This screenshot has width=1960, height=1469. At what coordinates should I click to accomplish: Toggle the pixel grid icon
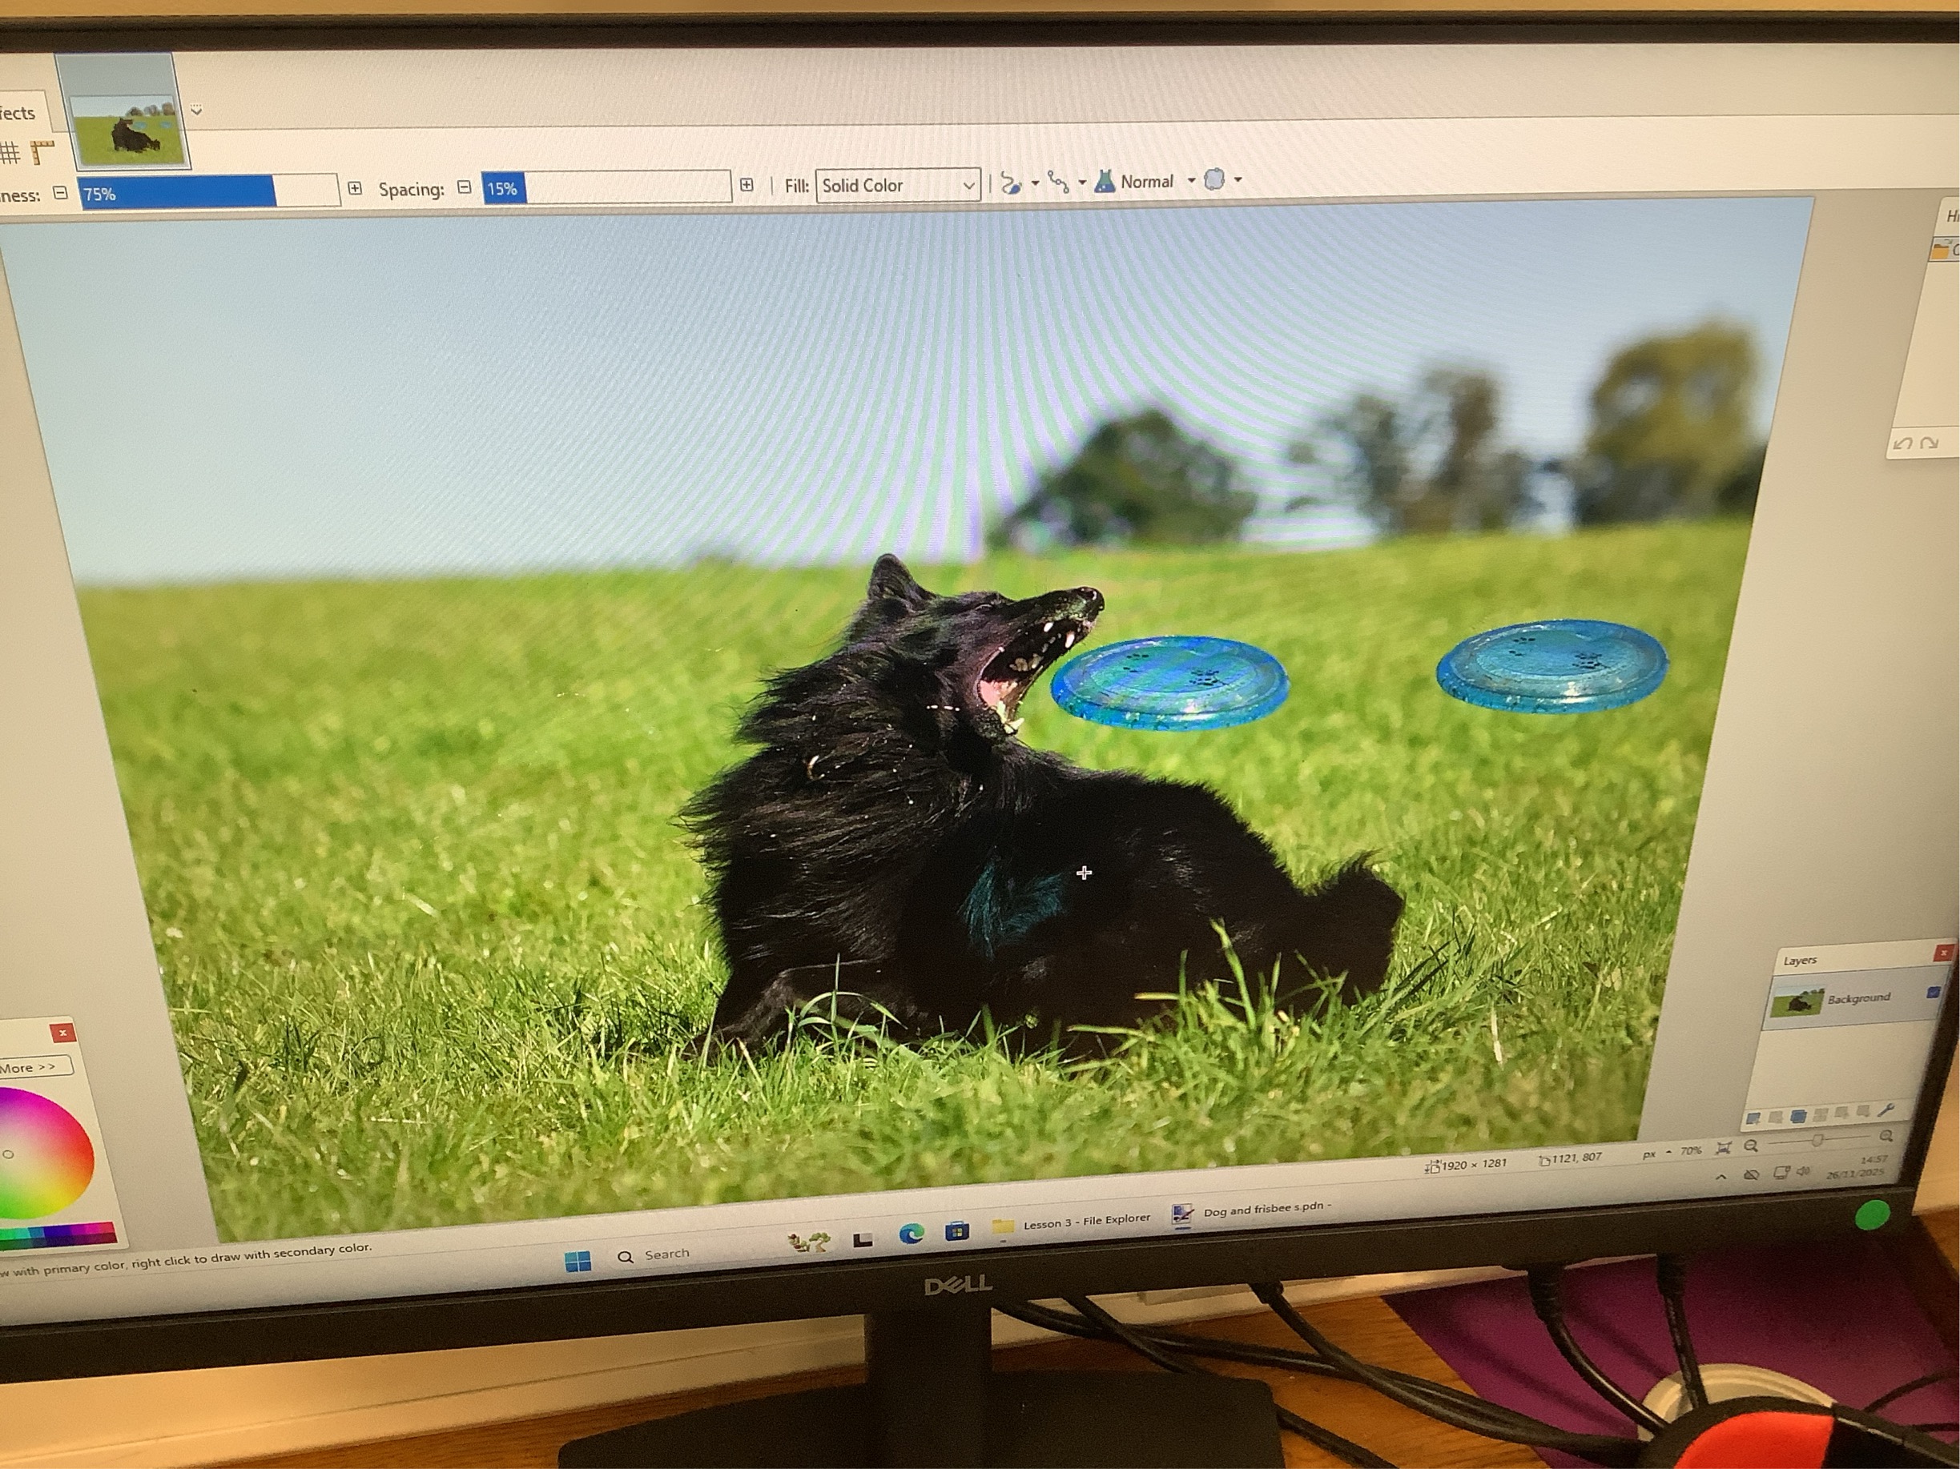[10, 152]
